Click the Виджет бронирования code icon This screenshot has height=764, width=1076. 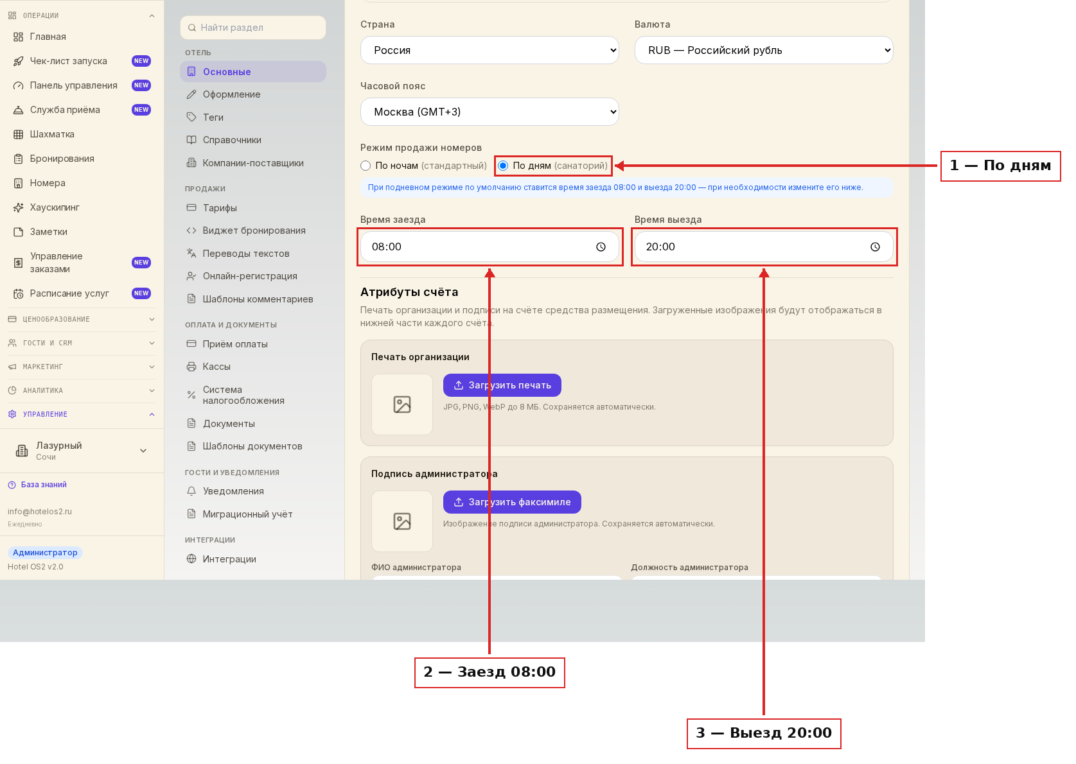[x=191, y=230]
